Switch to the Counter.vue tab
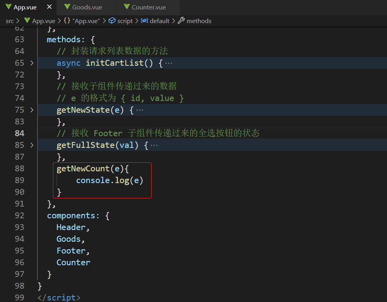The image size is (387, 302). click(x=148, y=7)
